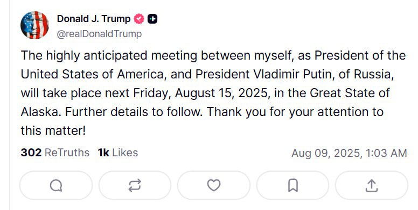Share the post via the upload arrow icon
This screenshot has height=210, width=418.
coord(372,185)
